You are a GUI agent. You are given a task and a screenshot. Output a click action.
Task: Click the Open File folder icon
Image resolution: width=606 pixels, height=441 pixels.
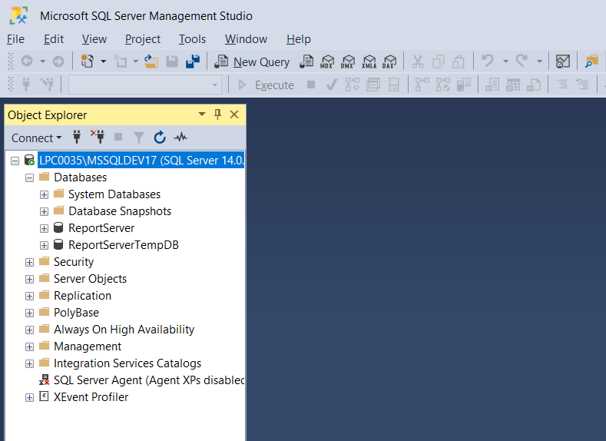pos(151,61)
